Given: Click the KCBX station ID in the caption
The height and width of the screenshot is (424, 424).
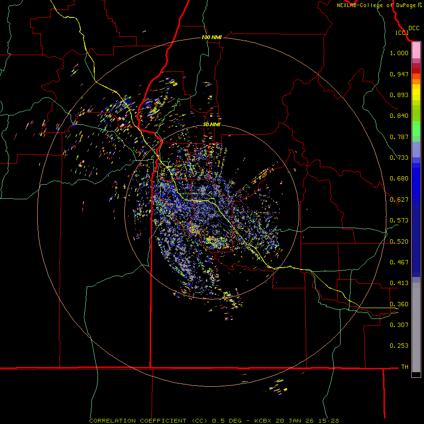Looking at the screenshot, I should point(263,421).
